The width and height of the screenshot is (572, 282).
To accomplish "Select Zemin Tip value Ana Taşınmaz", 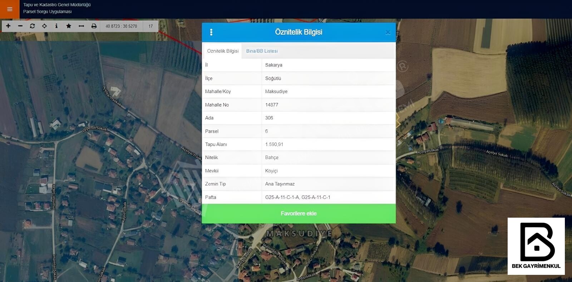I will click(x=280, y=184).
